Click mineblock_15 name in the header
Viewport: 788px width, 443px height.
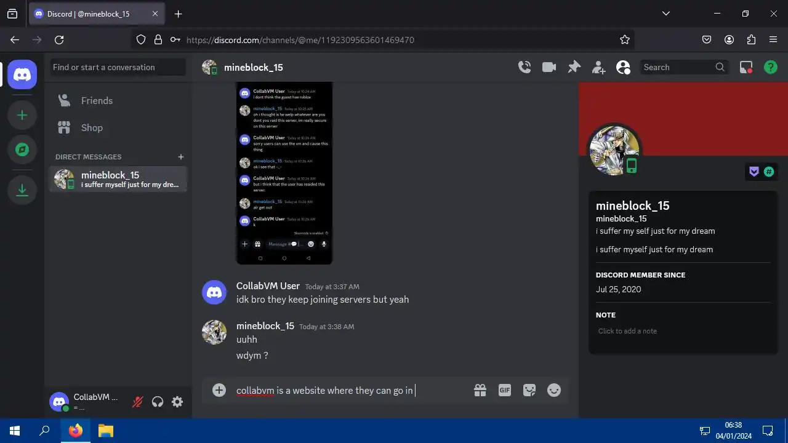pos(254,67)
